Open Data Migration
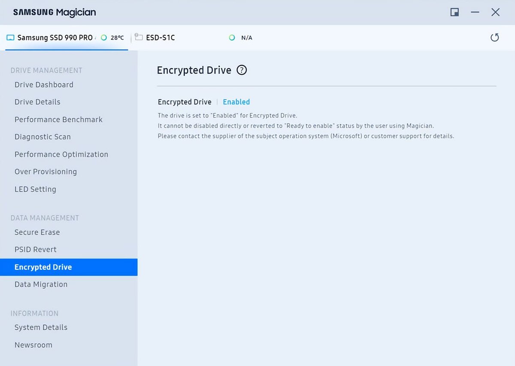515x366 pixels. (41, 284)
